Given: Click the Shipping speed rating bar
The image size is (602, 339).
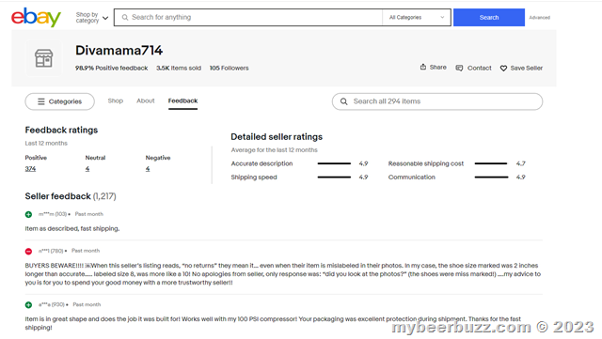Looking at the screenshot, I should click(x=334, y=177).
